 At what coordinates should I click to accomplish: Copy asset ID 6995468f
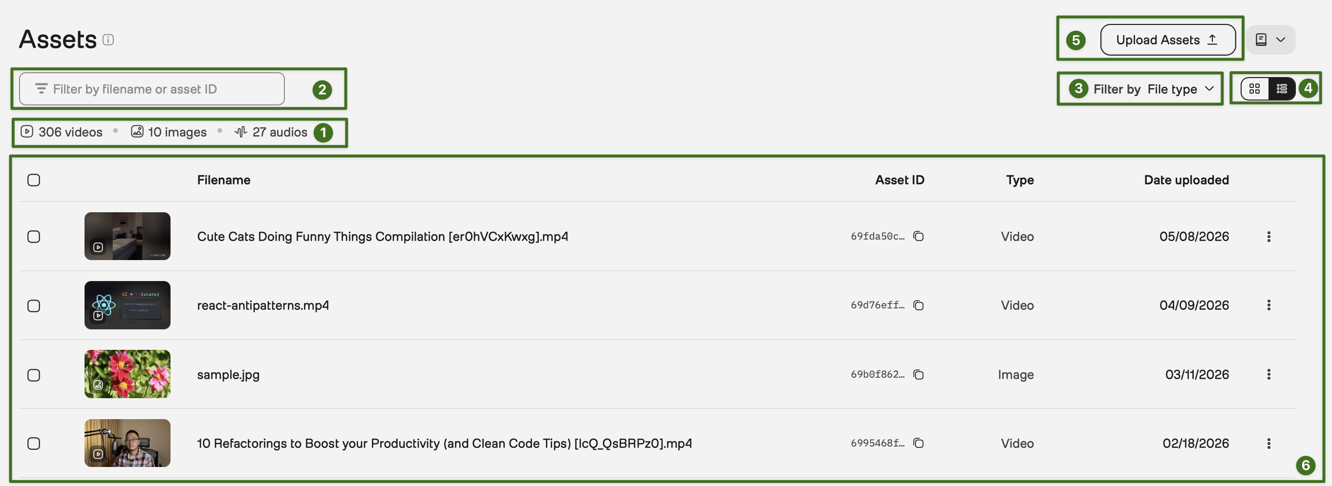point(918,443)
